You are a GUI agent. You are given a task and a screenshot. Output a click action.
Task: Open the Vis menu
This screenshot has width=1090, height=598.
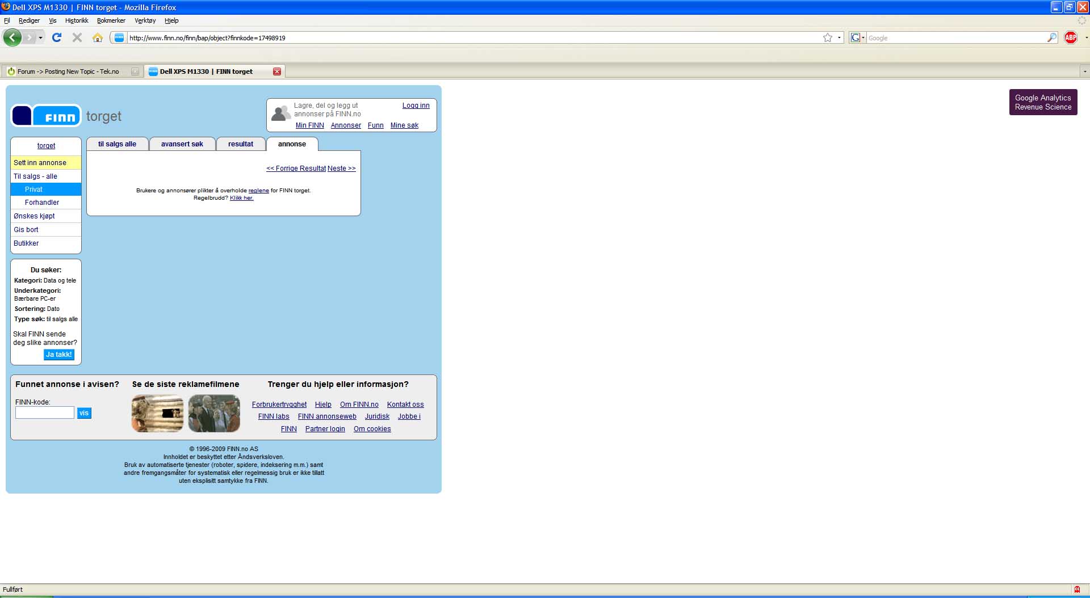(x=53, y=20)
